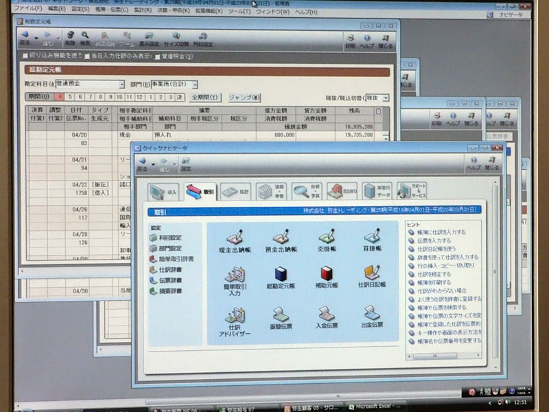Open hint 帳簿に仕訳を入力する

[x=437, y=232]
